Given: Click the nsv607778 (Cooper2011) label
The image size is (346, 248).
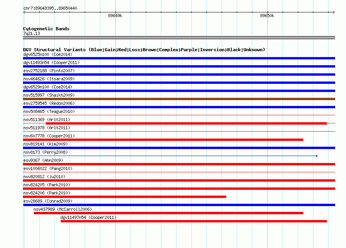Looking at the screenshot, I should tap(49, 136).
